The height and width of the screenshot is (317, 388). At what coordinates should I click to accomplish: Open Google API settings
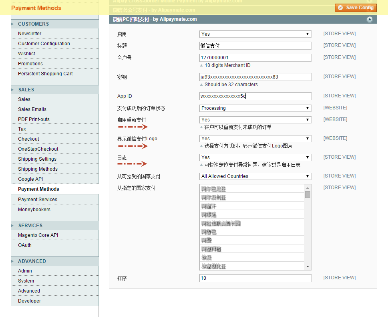coord(30,179)
